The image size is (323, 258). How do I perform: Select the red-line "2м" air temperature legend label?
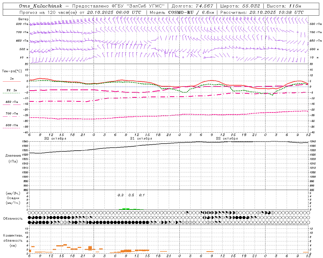click(12, 79)
